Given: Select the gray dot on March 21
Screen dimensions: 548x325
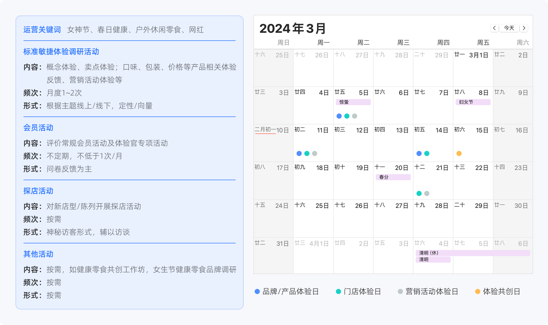Looking at the screenshot, I should click(x=427, y=193).
